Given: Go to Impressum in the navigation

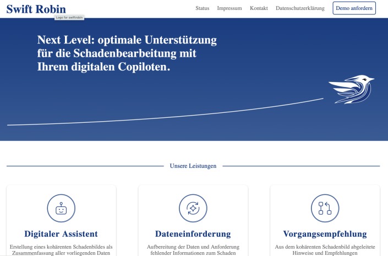Looking at the screenshot, I should pyautogui.click(x=229, y=8).
